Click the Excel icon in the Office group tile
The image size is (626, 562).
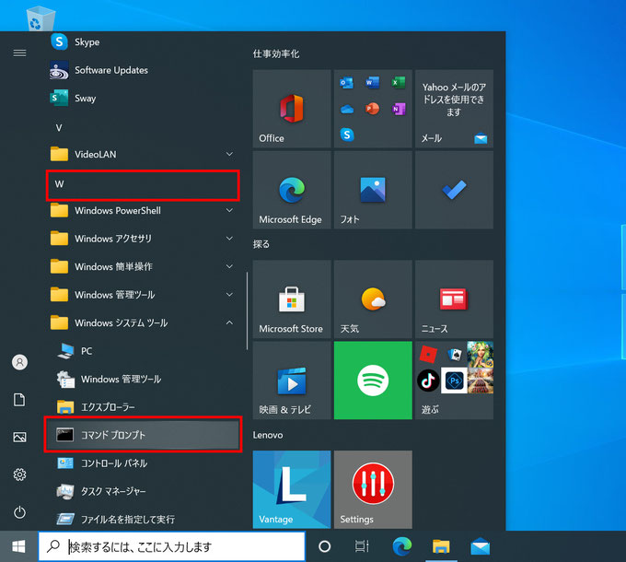399,83
